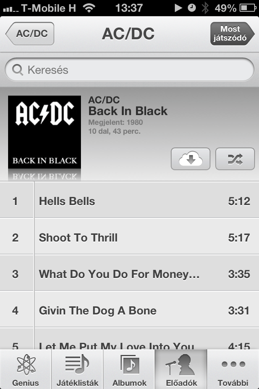Shuffle the Back In Black album
This screenshot has height=389, width=259.
pos(235,159)
